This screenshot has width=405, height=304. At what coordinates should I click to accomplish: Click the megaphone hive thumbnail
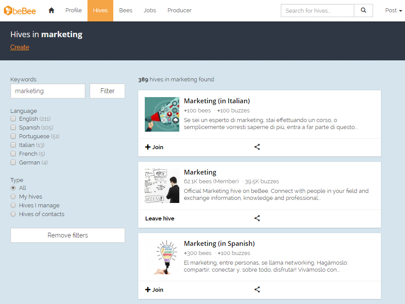tap(162, 115)
